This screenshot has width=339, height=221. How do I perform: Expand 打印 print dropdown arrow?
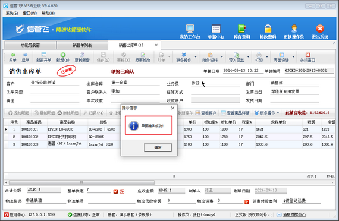pyautogui.click(x=267, y=57)
